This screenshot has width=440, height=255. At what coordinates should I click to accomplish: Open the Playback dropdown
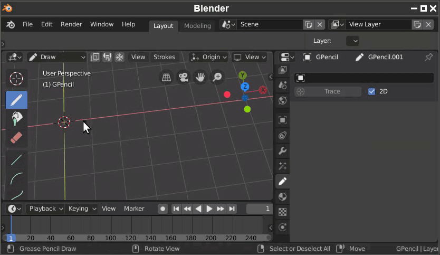click(45, 209)
